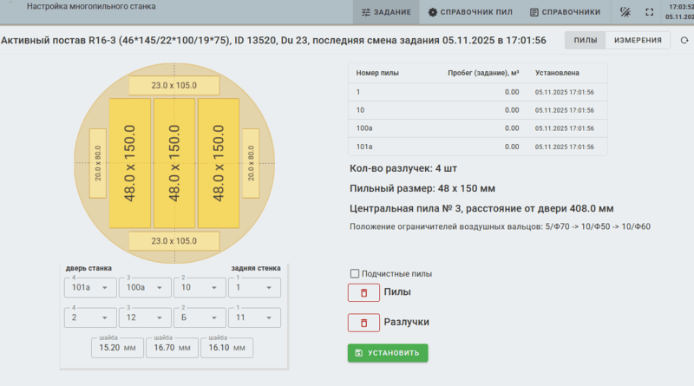Click the left 20.0 x 80.0 side board
694x386 pixels.
tap(98, 163)
